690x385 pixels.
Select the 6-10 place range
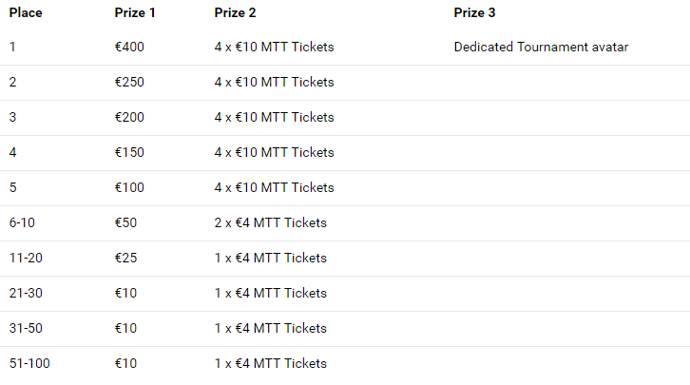(x=22, y=223)
